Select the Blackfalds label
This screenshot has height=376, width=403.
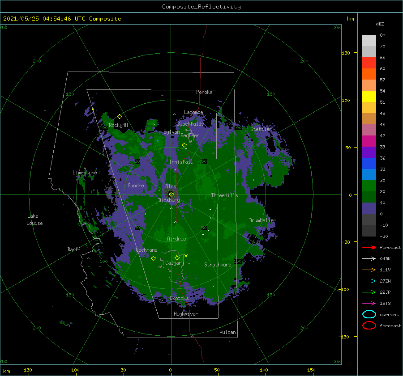[190, 124]
